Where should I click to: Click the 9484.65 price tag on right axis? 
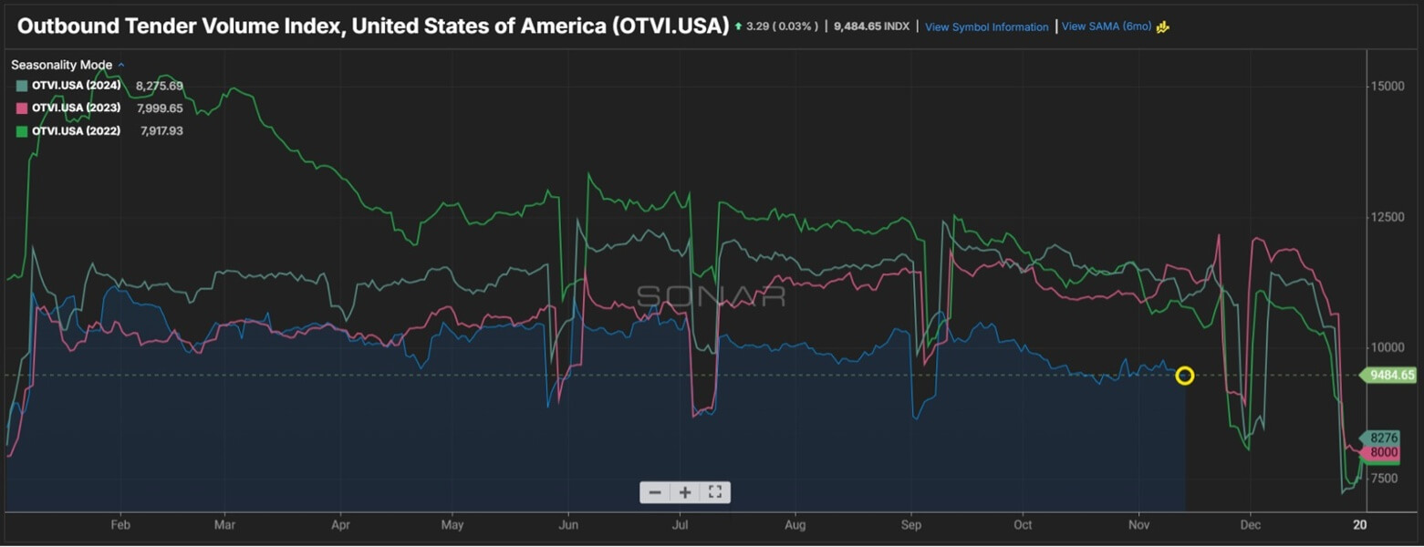coord(1387,375)
